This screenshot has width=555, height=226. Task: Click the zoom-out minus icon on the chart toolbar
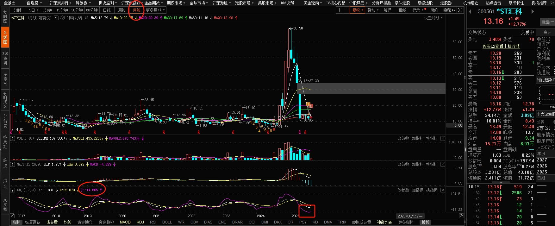click(x=346, y=10)
